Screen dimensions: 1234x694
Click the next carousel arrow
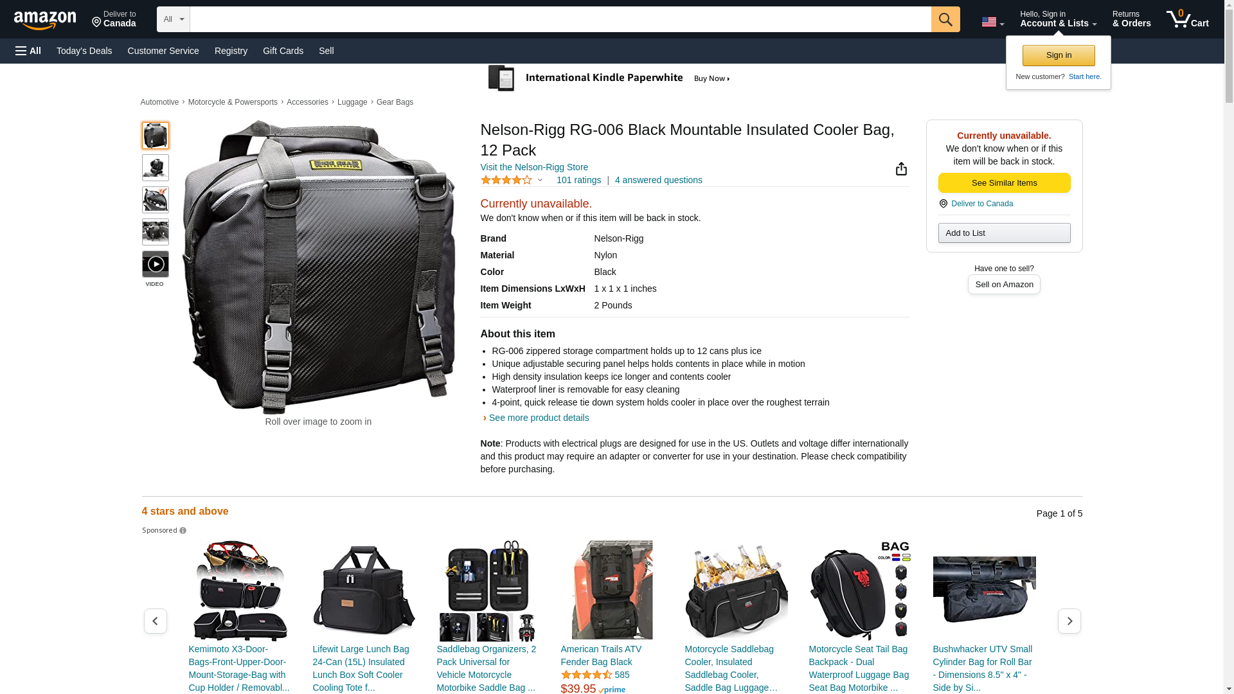coord(1069,621)
